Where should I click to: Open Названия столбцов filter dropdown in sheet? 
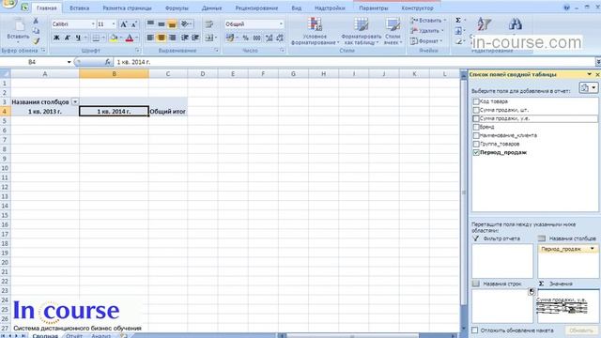point(75,102)
